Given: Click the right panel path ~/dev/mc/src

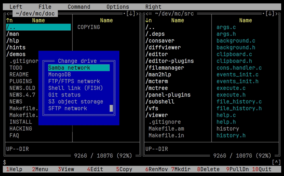Looking at the screenshot, I should pos(174,14).
